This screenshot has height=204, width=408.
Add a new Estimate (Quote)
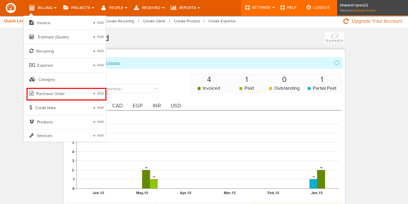pos(98,37)
